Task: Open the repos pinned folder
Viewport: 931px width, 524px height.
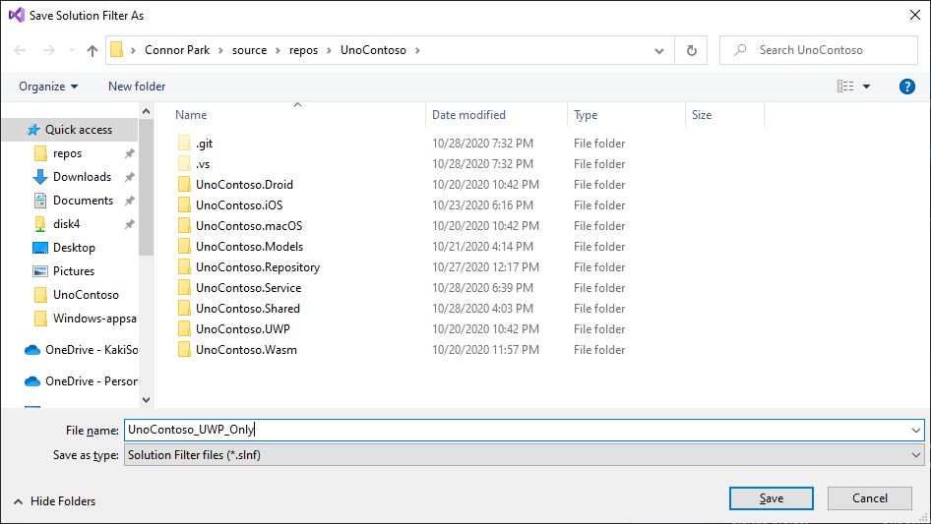Action: pyautogui.click(x=67, y=153)
